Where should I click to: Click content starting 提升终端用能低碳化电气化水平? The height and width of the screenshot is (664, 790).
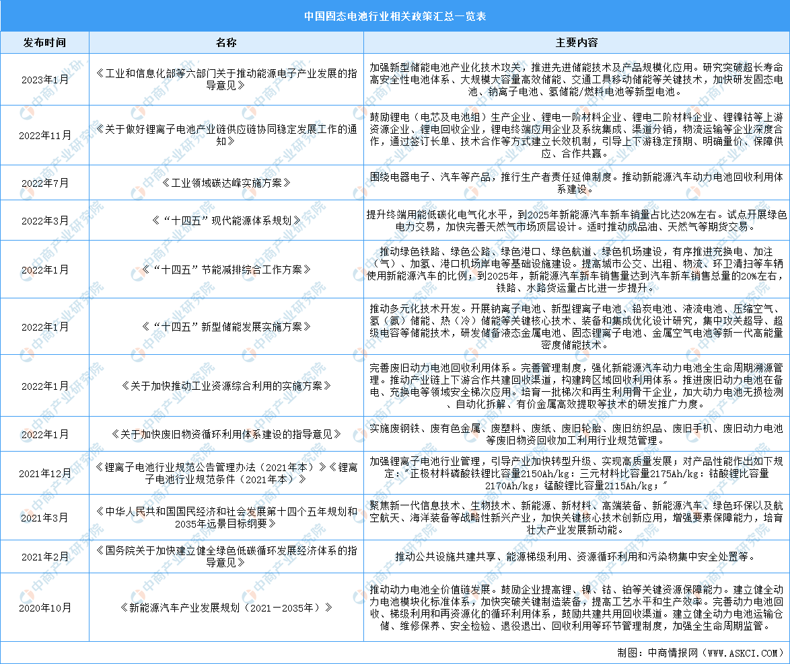(x=577, y=220)
